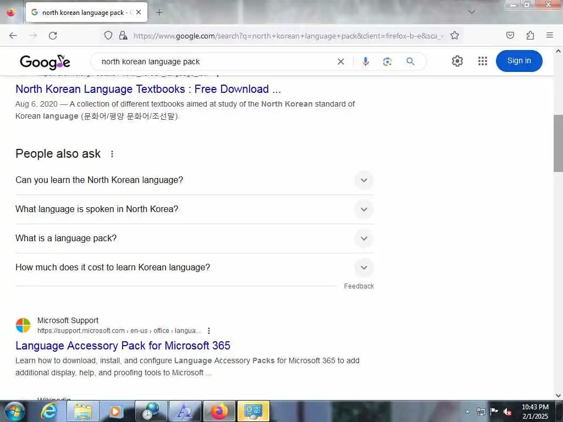
Task: Open the taskbar clock showing 10:43 PM
Action: (535, 412)
